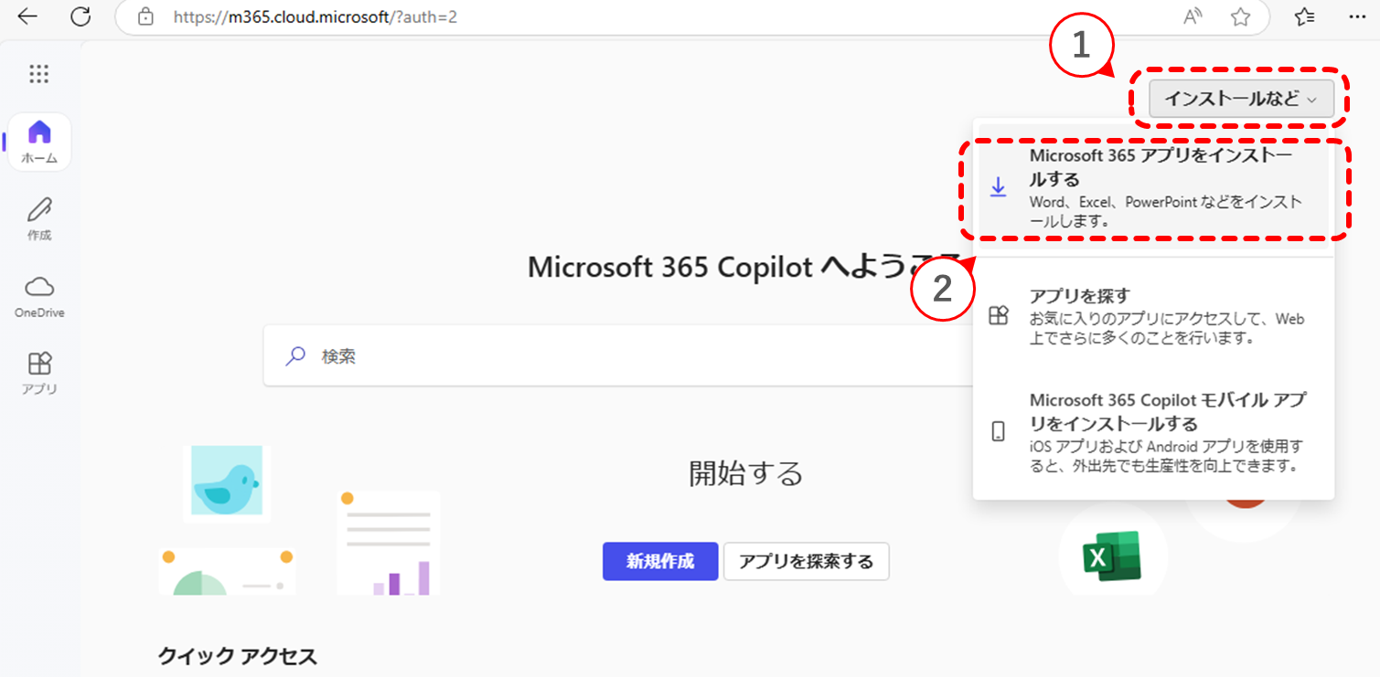This screenshot has width=1380, height=677.
Task: Click the Excel app icon
Action: (x=1112, y=556)
